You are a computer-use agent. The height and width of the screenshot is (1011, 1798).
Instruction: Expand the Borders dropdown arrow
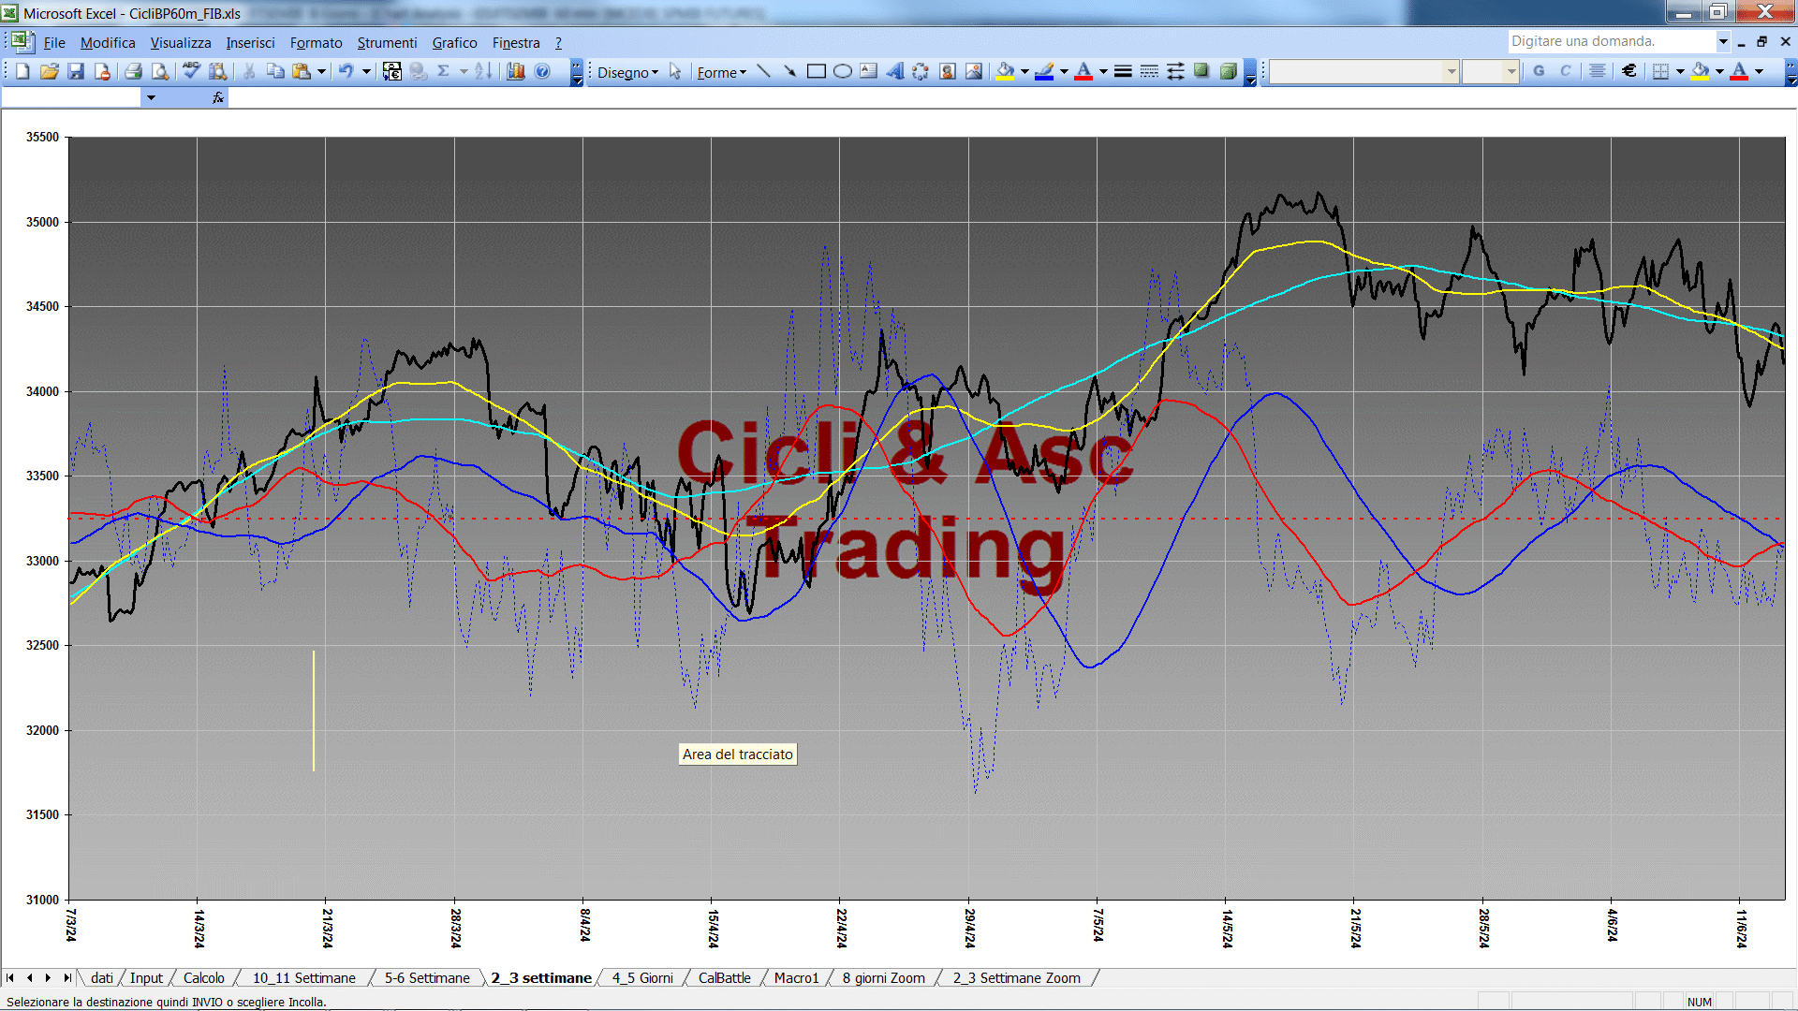click(x=1679, y=71)
